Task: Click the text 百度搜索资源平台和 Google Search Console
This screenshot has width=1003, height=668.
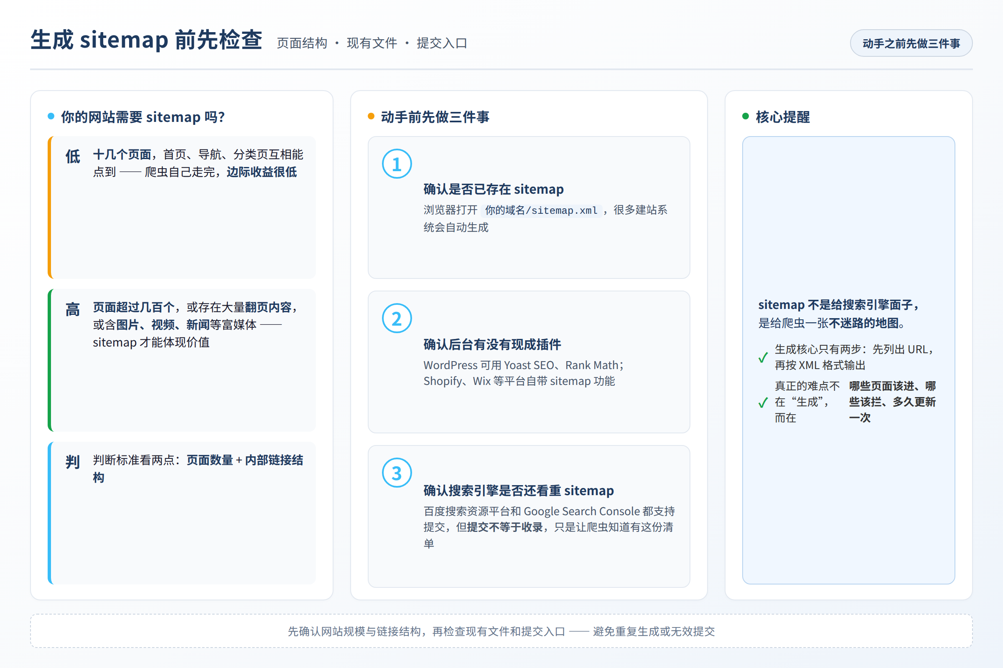Action: click(531, 511)
